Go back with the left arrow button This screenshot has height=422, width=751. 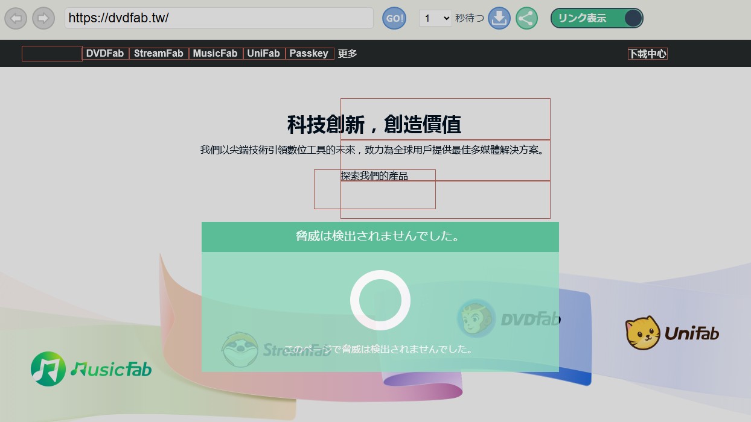click(16, 19)
